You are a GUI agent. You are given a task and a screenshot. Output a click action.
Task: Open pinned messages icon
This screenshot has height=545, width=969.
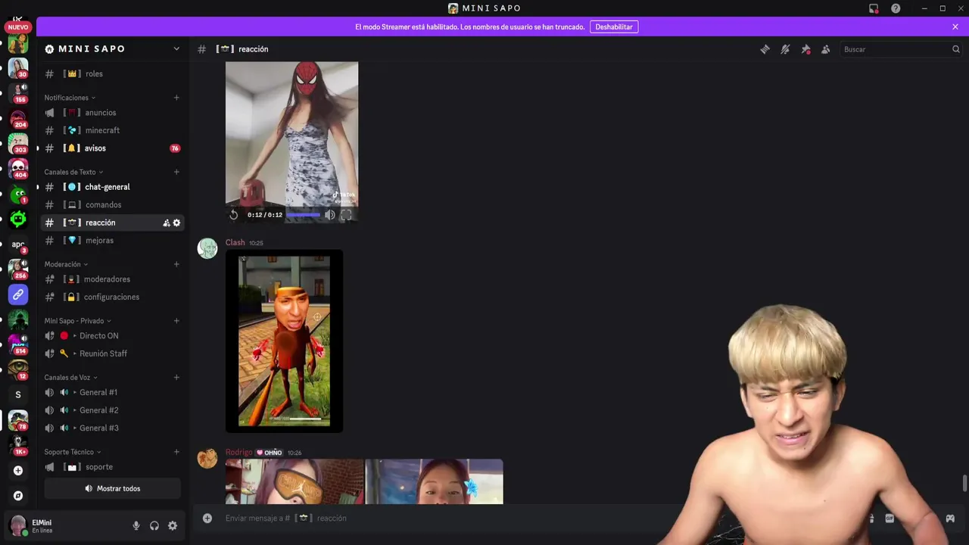point(805,49)
